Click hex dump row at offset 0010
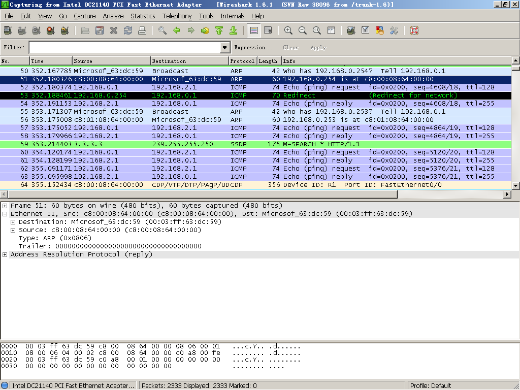Viewport: 520px width, 390px height. 151,353
